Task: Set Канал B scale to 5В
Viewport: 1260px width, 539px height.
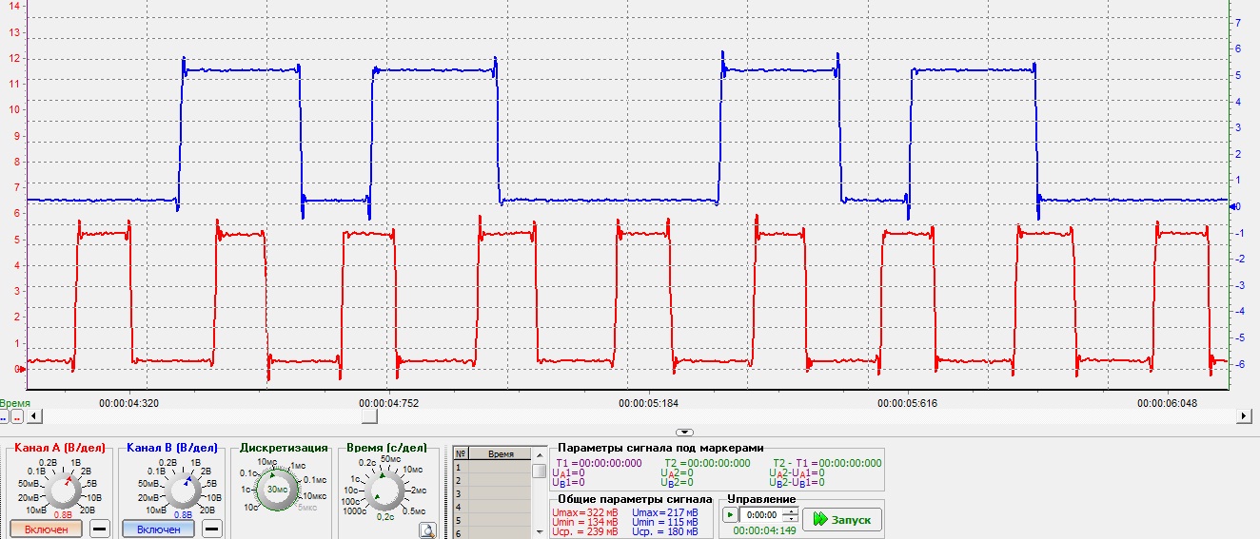Action: click(x=211, y=484)
